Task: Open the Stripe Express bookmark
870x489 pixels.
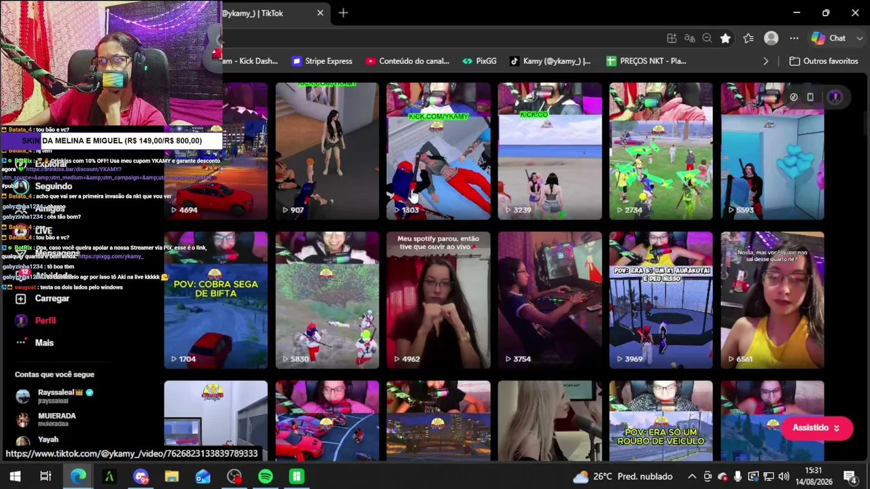Action: (322, 61)
